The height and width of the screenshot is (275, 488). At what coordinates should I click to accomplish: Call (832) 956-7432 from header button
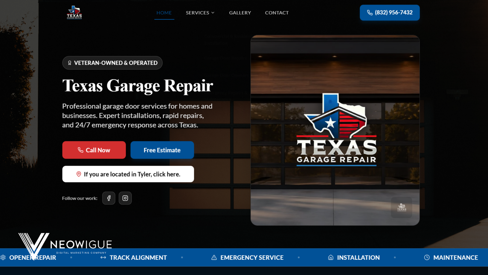pos(390,13)
